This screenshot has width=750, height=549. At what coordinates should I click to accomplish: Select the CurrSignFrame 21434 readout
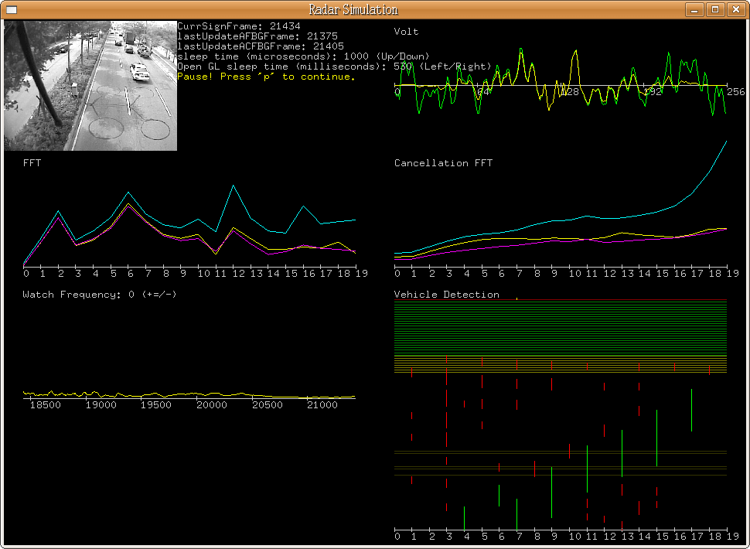(239, 26)
